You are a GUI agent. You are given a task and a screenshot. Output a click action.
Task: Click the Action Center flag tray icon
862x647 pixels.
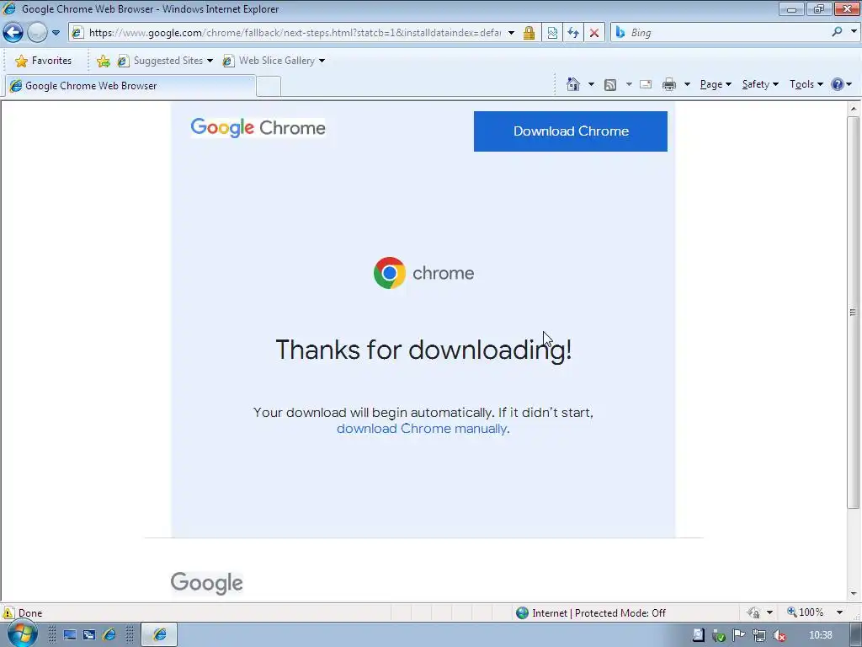(x=739, y=635)
